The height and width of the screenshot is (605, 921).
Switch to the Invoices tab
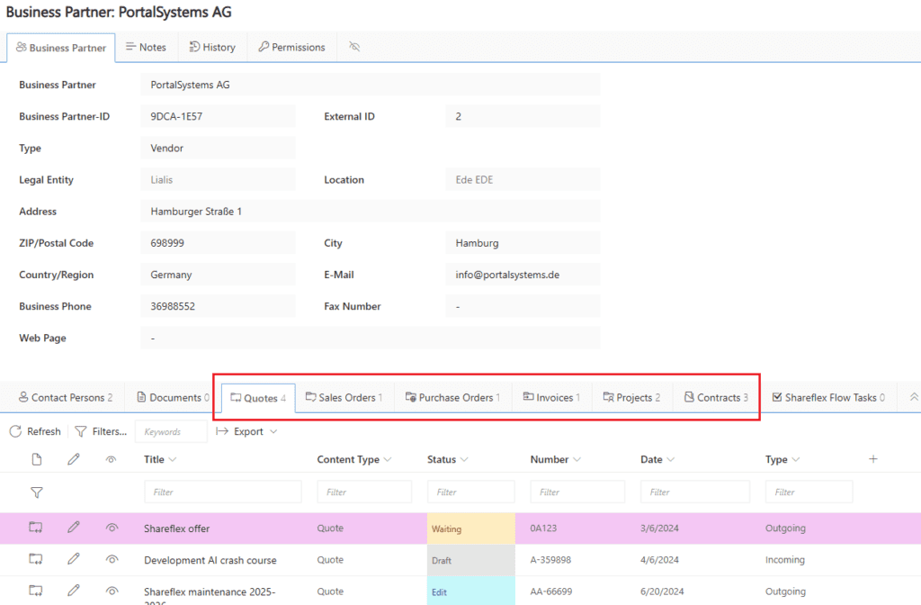click(x=551, y=397)
